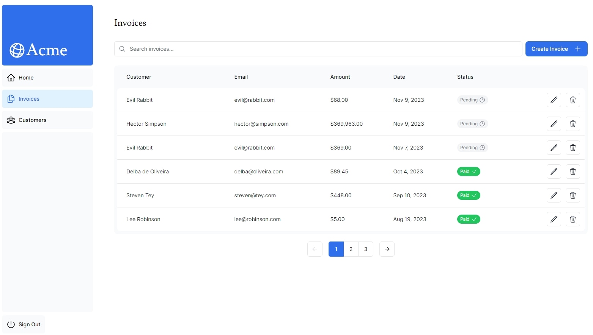
Task: Delete Lee Robinson's invoice
Action: point(573,219)
